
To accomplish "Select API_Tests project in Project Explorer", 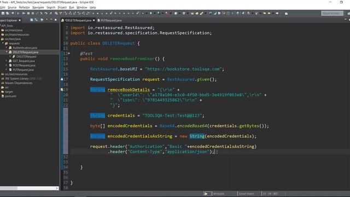I will pos(7,26).
